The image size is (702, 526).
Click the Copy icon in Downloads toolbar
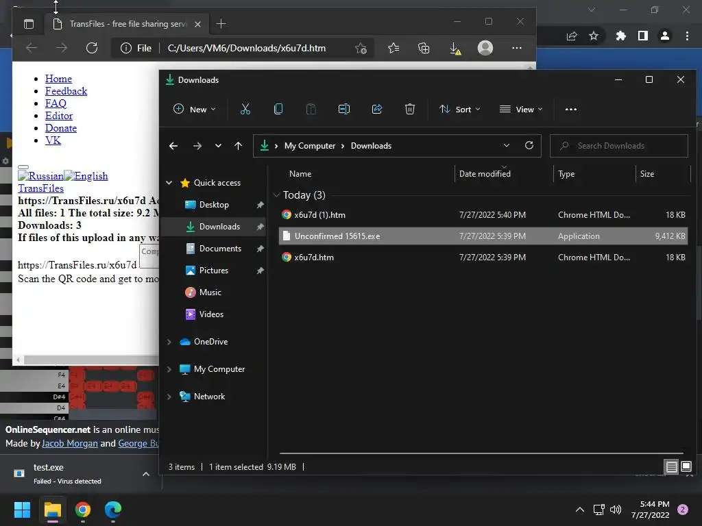(278, 109)
